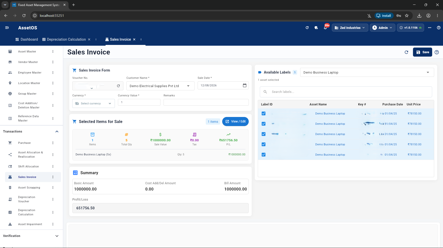Regenerate the voucher number via the refresh icon
443x248 pixels.
118,86
